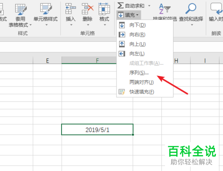
Task: Choose 向右(R) from the fill menu
Action: point(145,35)
